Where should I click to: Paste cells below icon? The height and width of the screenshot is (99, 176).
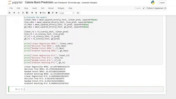coord(27,13)
